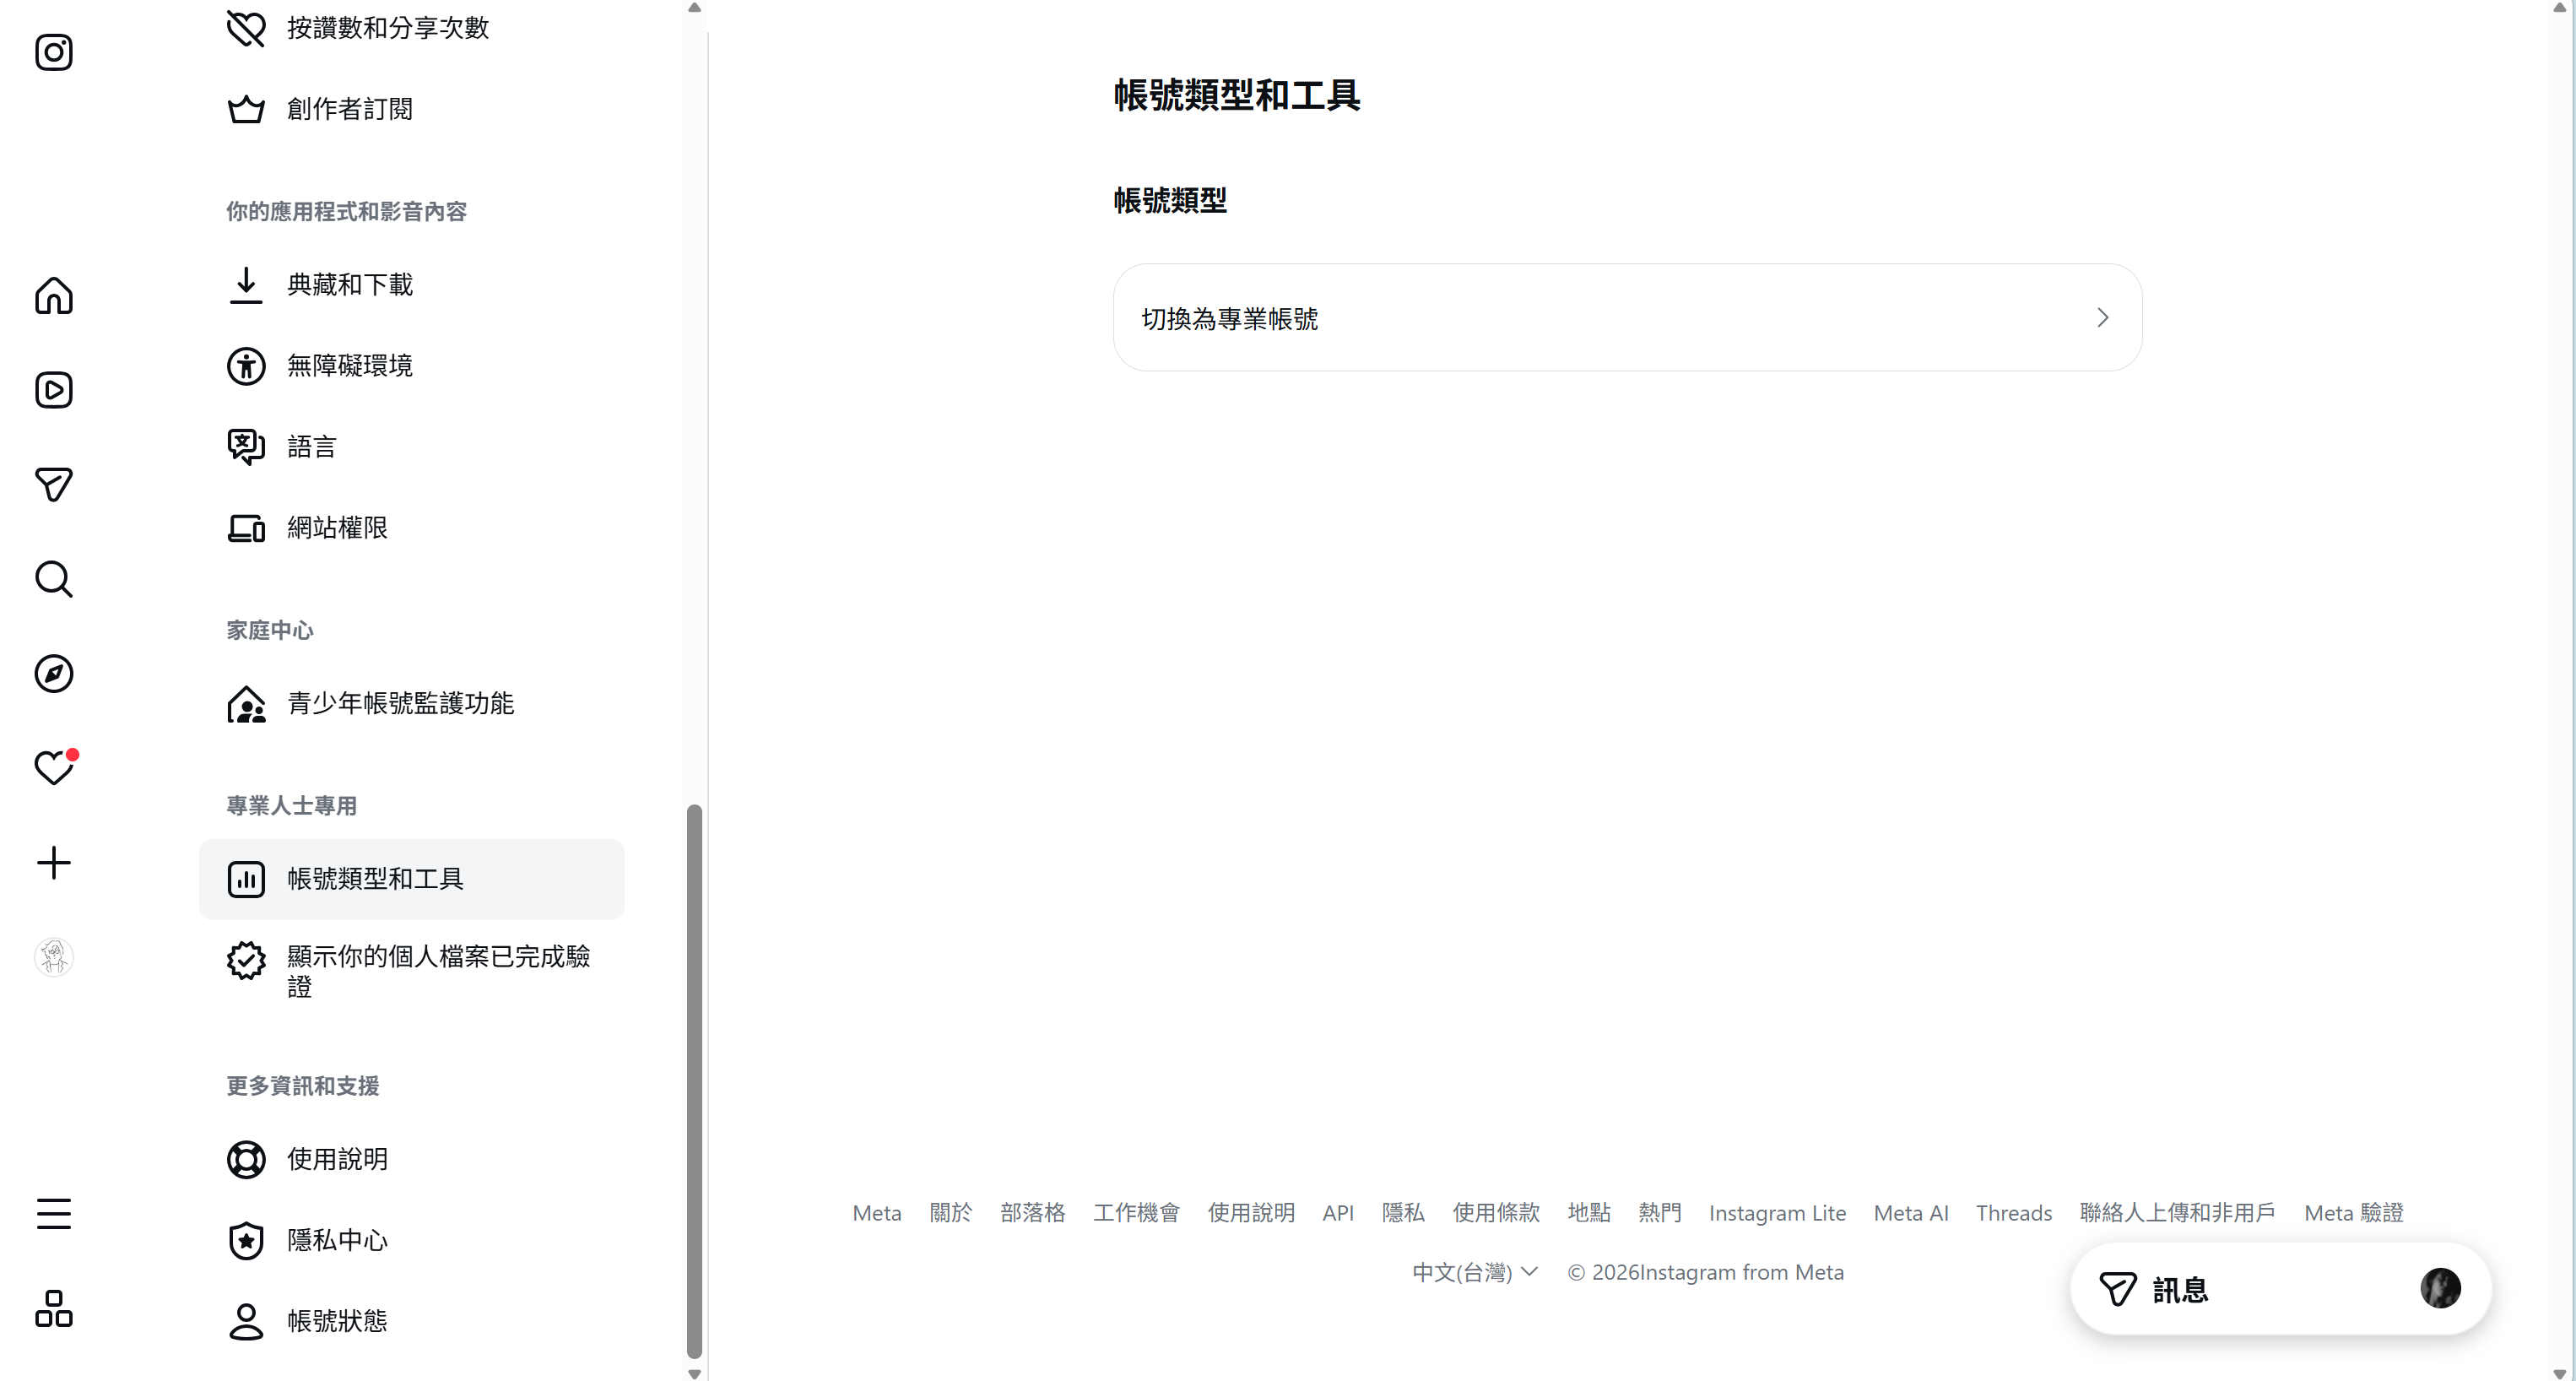2576x1381 pixels.
Task: Open the 部落格 footer link
Action: click(x=1032, y=1213)
